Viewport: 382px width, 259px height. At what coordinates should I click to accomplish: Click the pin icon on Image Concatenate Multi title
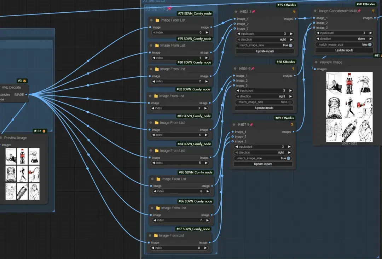(x=359, y=11)
